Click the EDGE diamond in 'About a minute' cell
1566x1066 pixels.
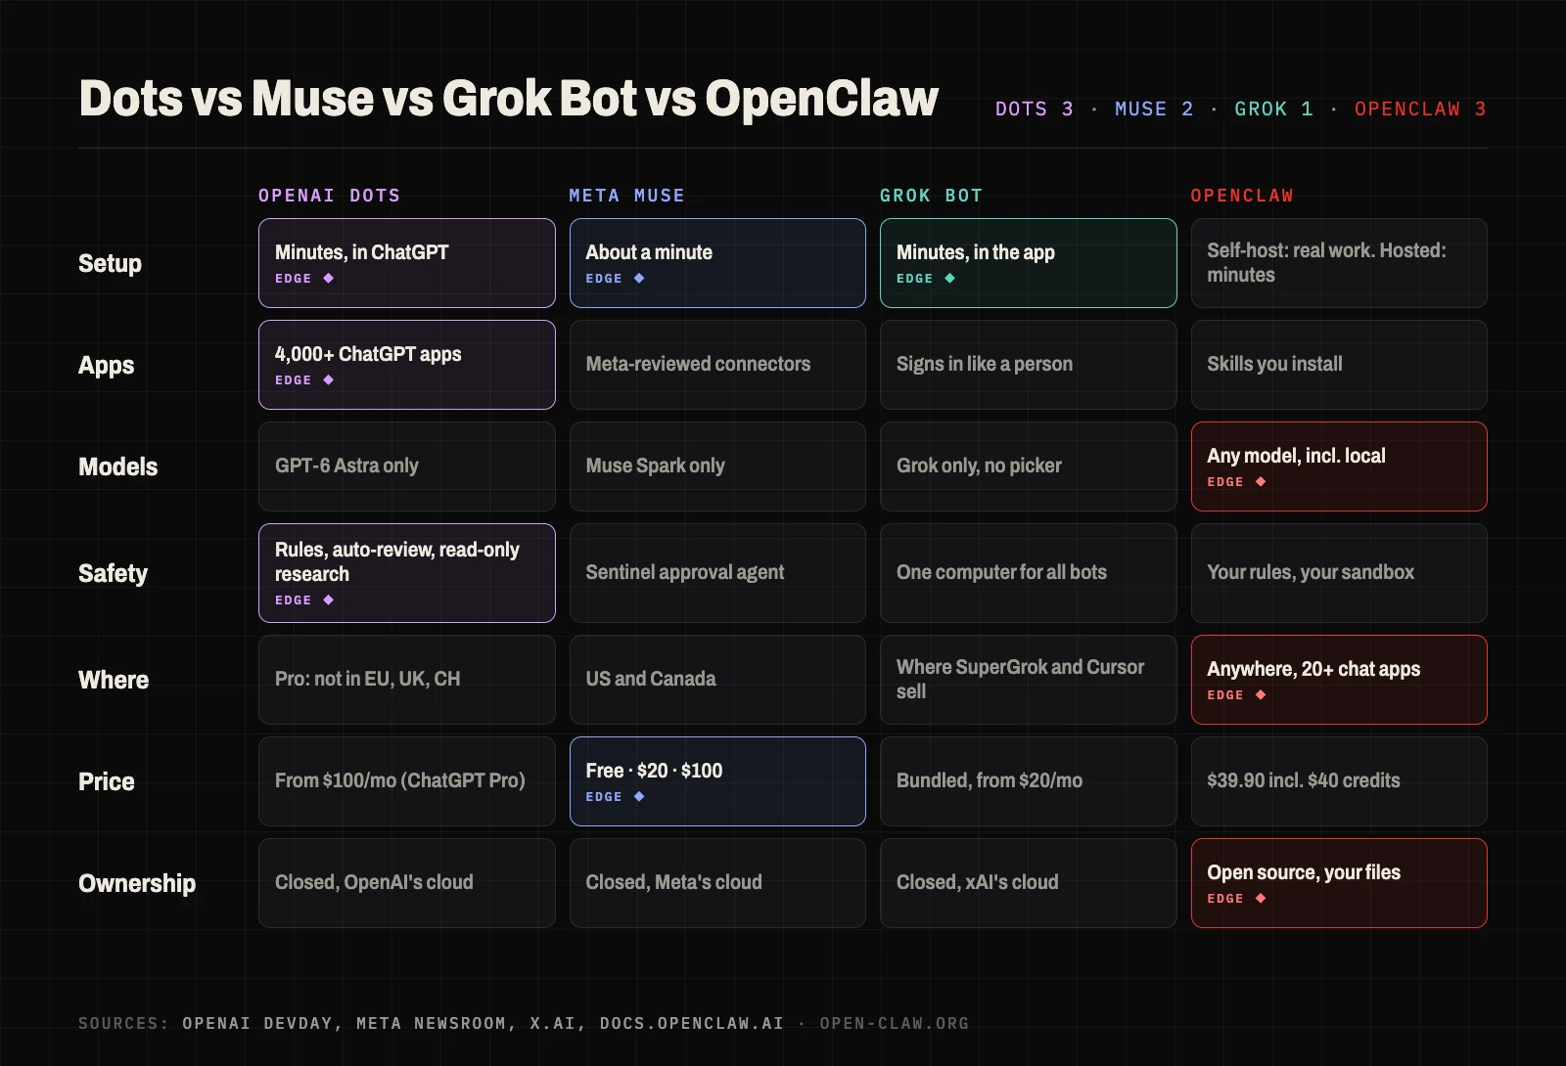(x=639, y=279)
